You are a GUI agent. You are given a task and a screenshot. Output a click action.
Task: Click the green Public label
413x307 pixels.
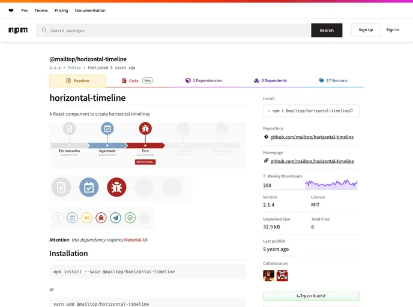coord(74,68)
